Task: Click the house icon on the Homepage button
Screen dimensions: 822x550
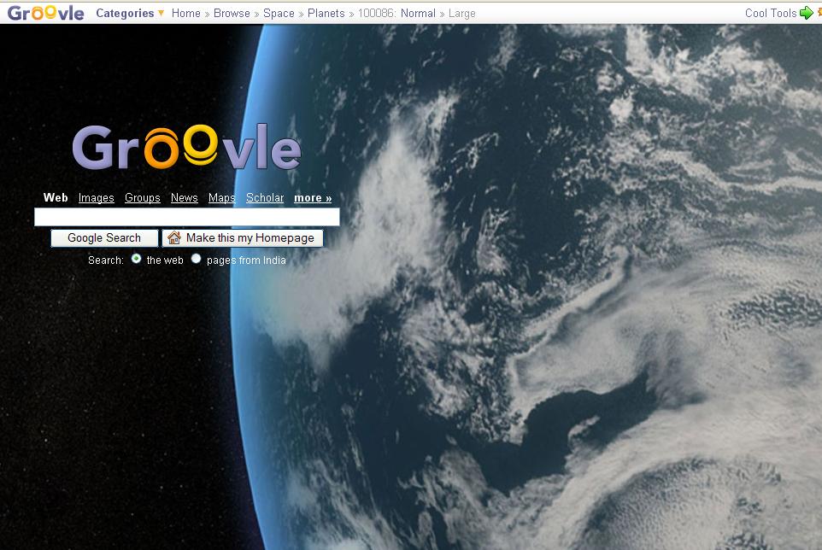Action: (x=174, y=237)
